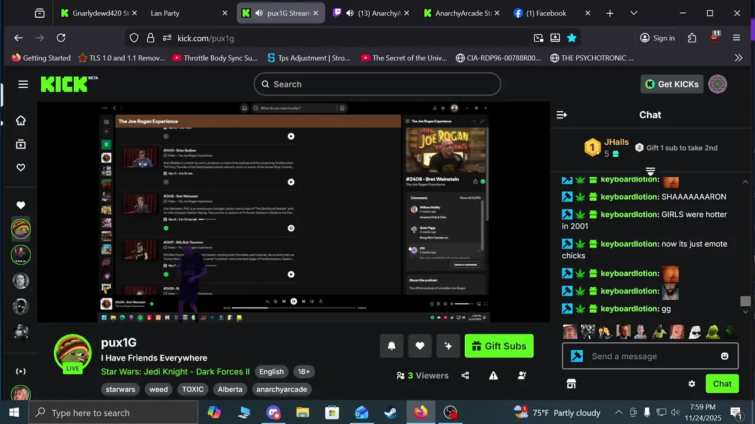Follow pux1G with heart button
This screenshot has height=424, width=755.
[420, 346]
